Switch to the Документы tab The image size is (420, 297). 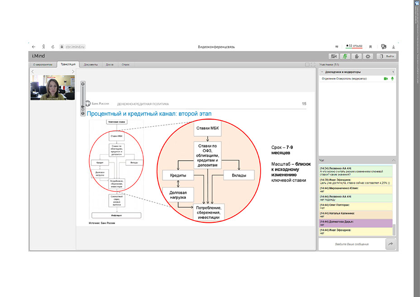[91, 65]
